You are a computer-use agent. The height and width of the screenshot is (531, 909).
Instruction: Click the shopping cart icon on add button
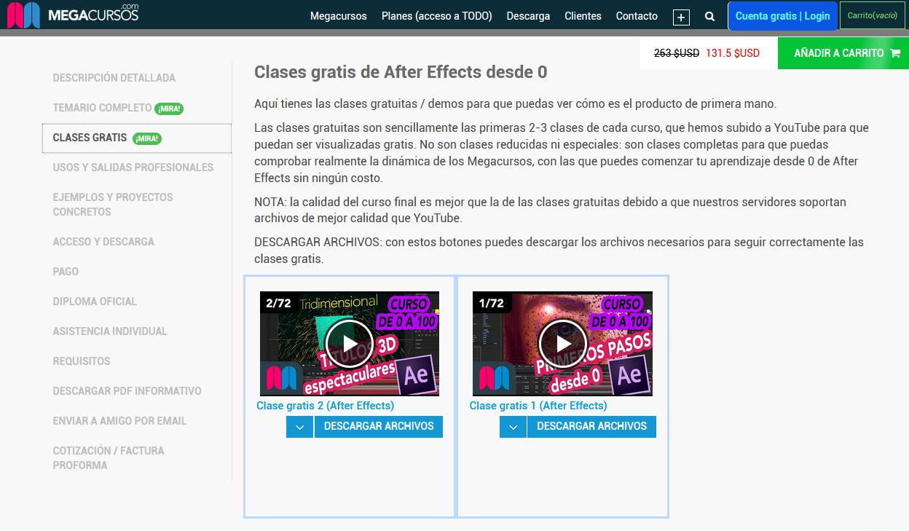point(895,53)
